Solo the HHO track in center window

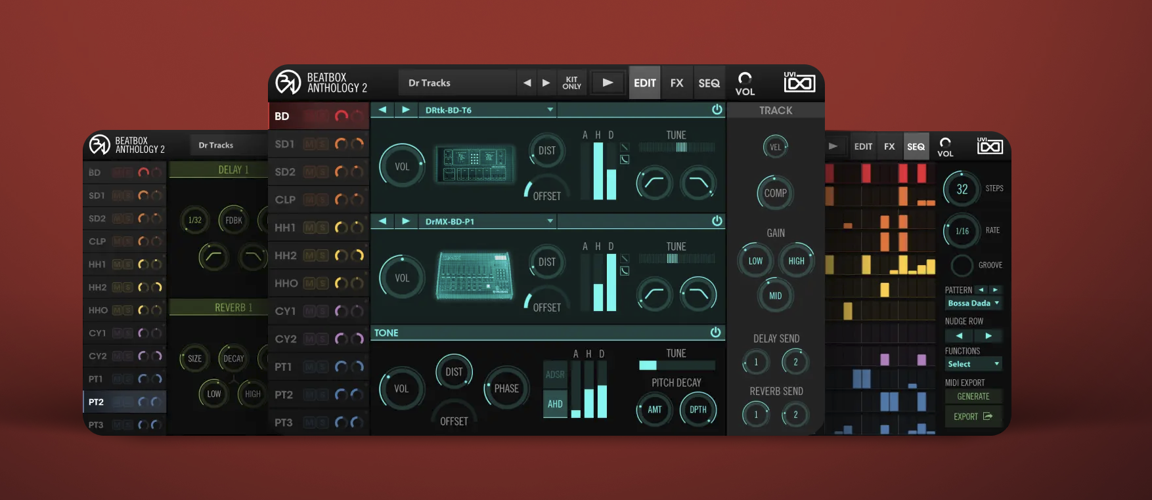point(322,283)
